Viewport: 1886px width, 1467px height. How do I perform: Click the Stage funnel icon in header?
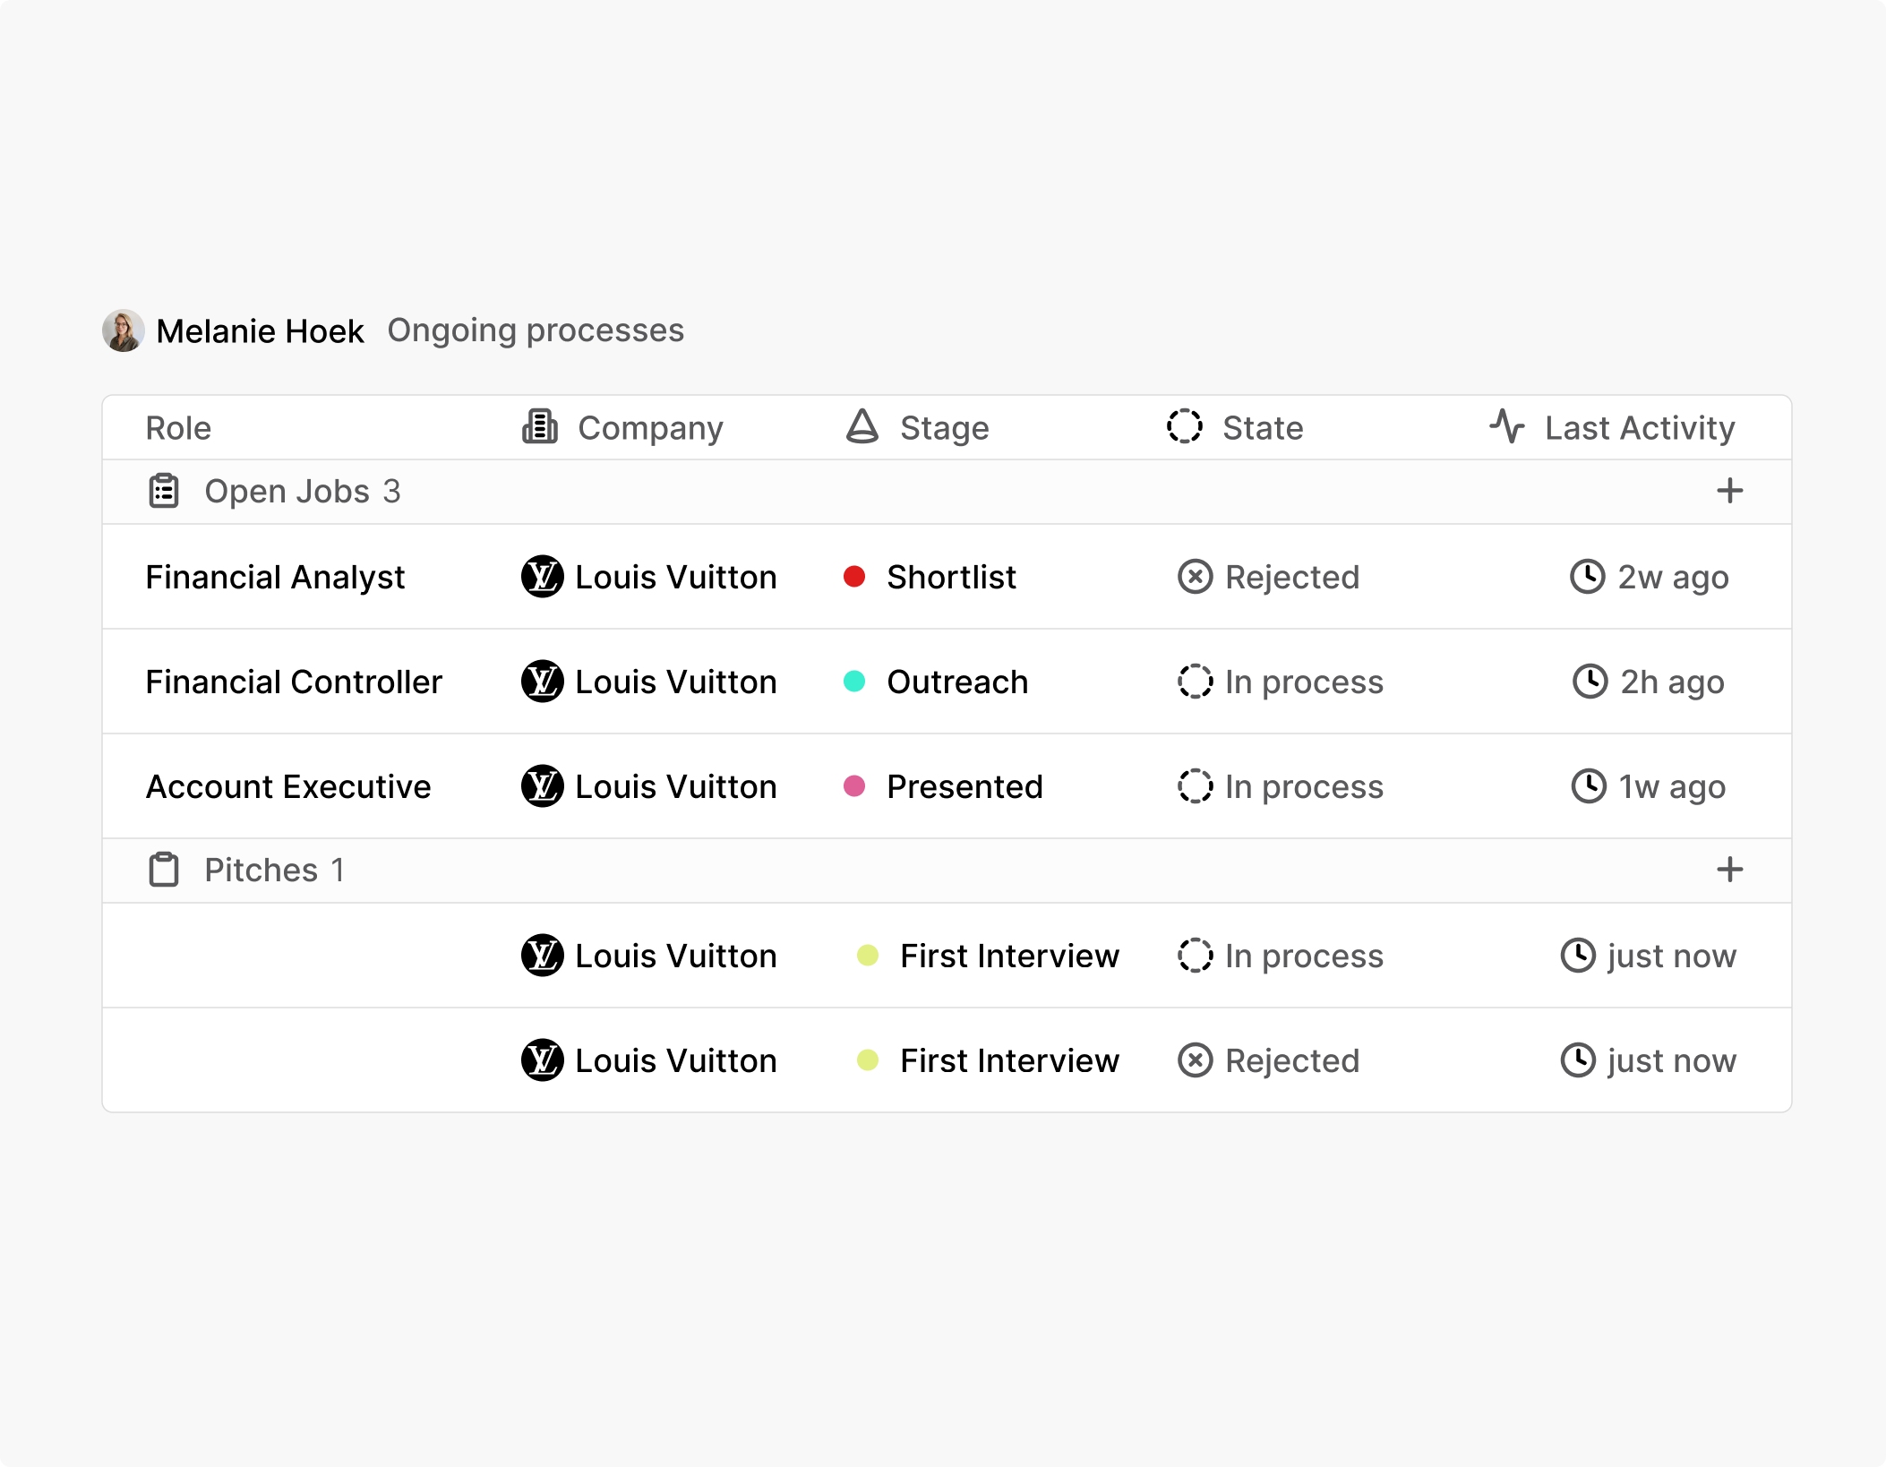[862, 427]
